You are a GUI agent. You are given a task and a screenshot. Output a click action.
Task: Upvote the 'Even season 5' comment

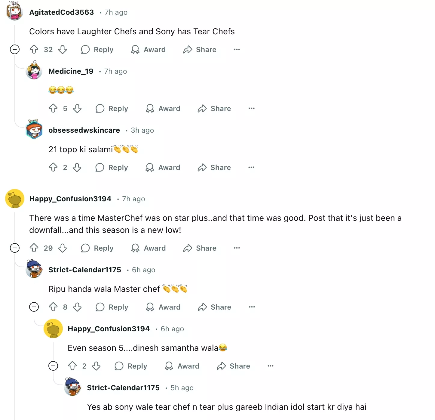click(72, 366)
